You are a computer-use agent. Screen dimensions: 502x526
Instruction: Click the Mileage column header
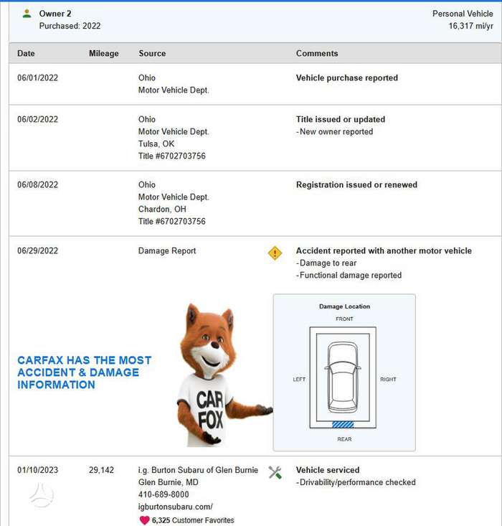103,53
